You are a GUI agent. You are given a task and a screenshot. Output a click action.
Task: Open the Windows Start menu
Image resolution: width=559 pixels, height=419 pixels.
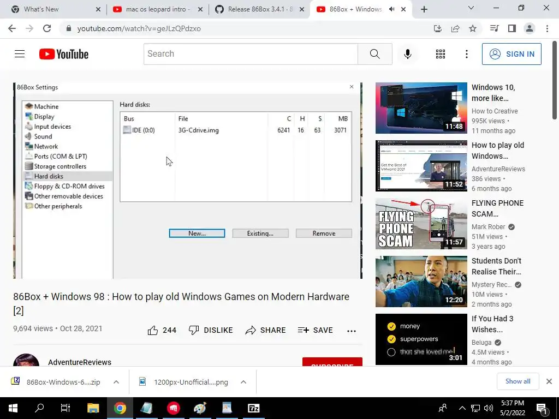point(13,408)
